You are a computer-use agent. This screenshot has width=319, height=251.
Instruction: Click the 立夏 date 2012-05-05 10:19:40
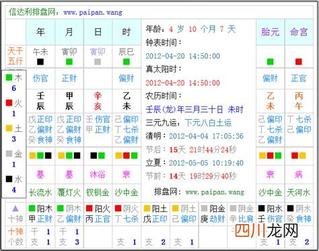tap(206, 163)
